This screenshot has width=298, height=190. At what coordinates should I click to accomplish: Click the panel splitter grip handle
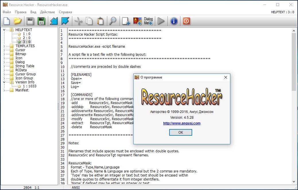(58, 106)
